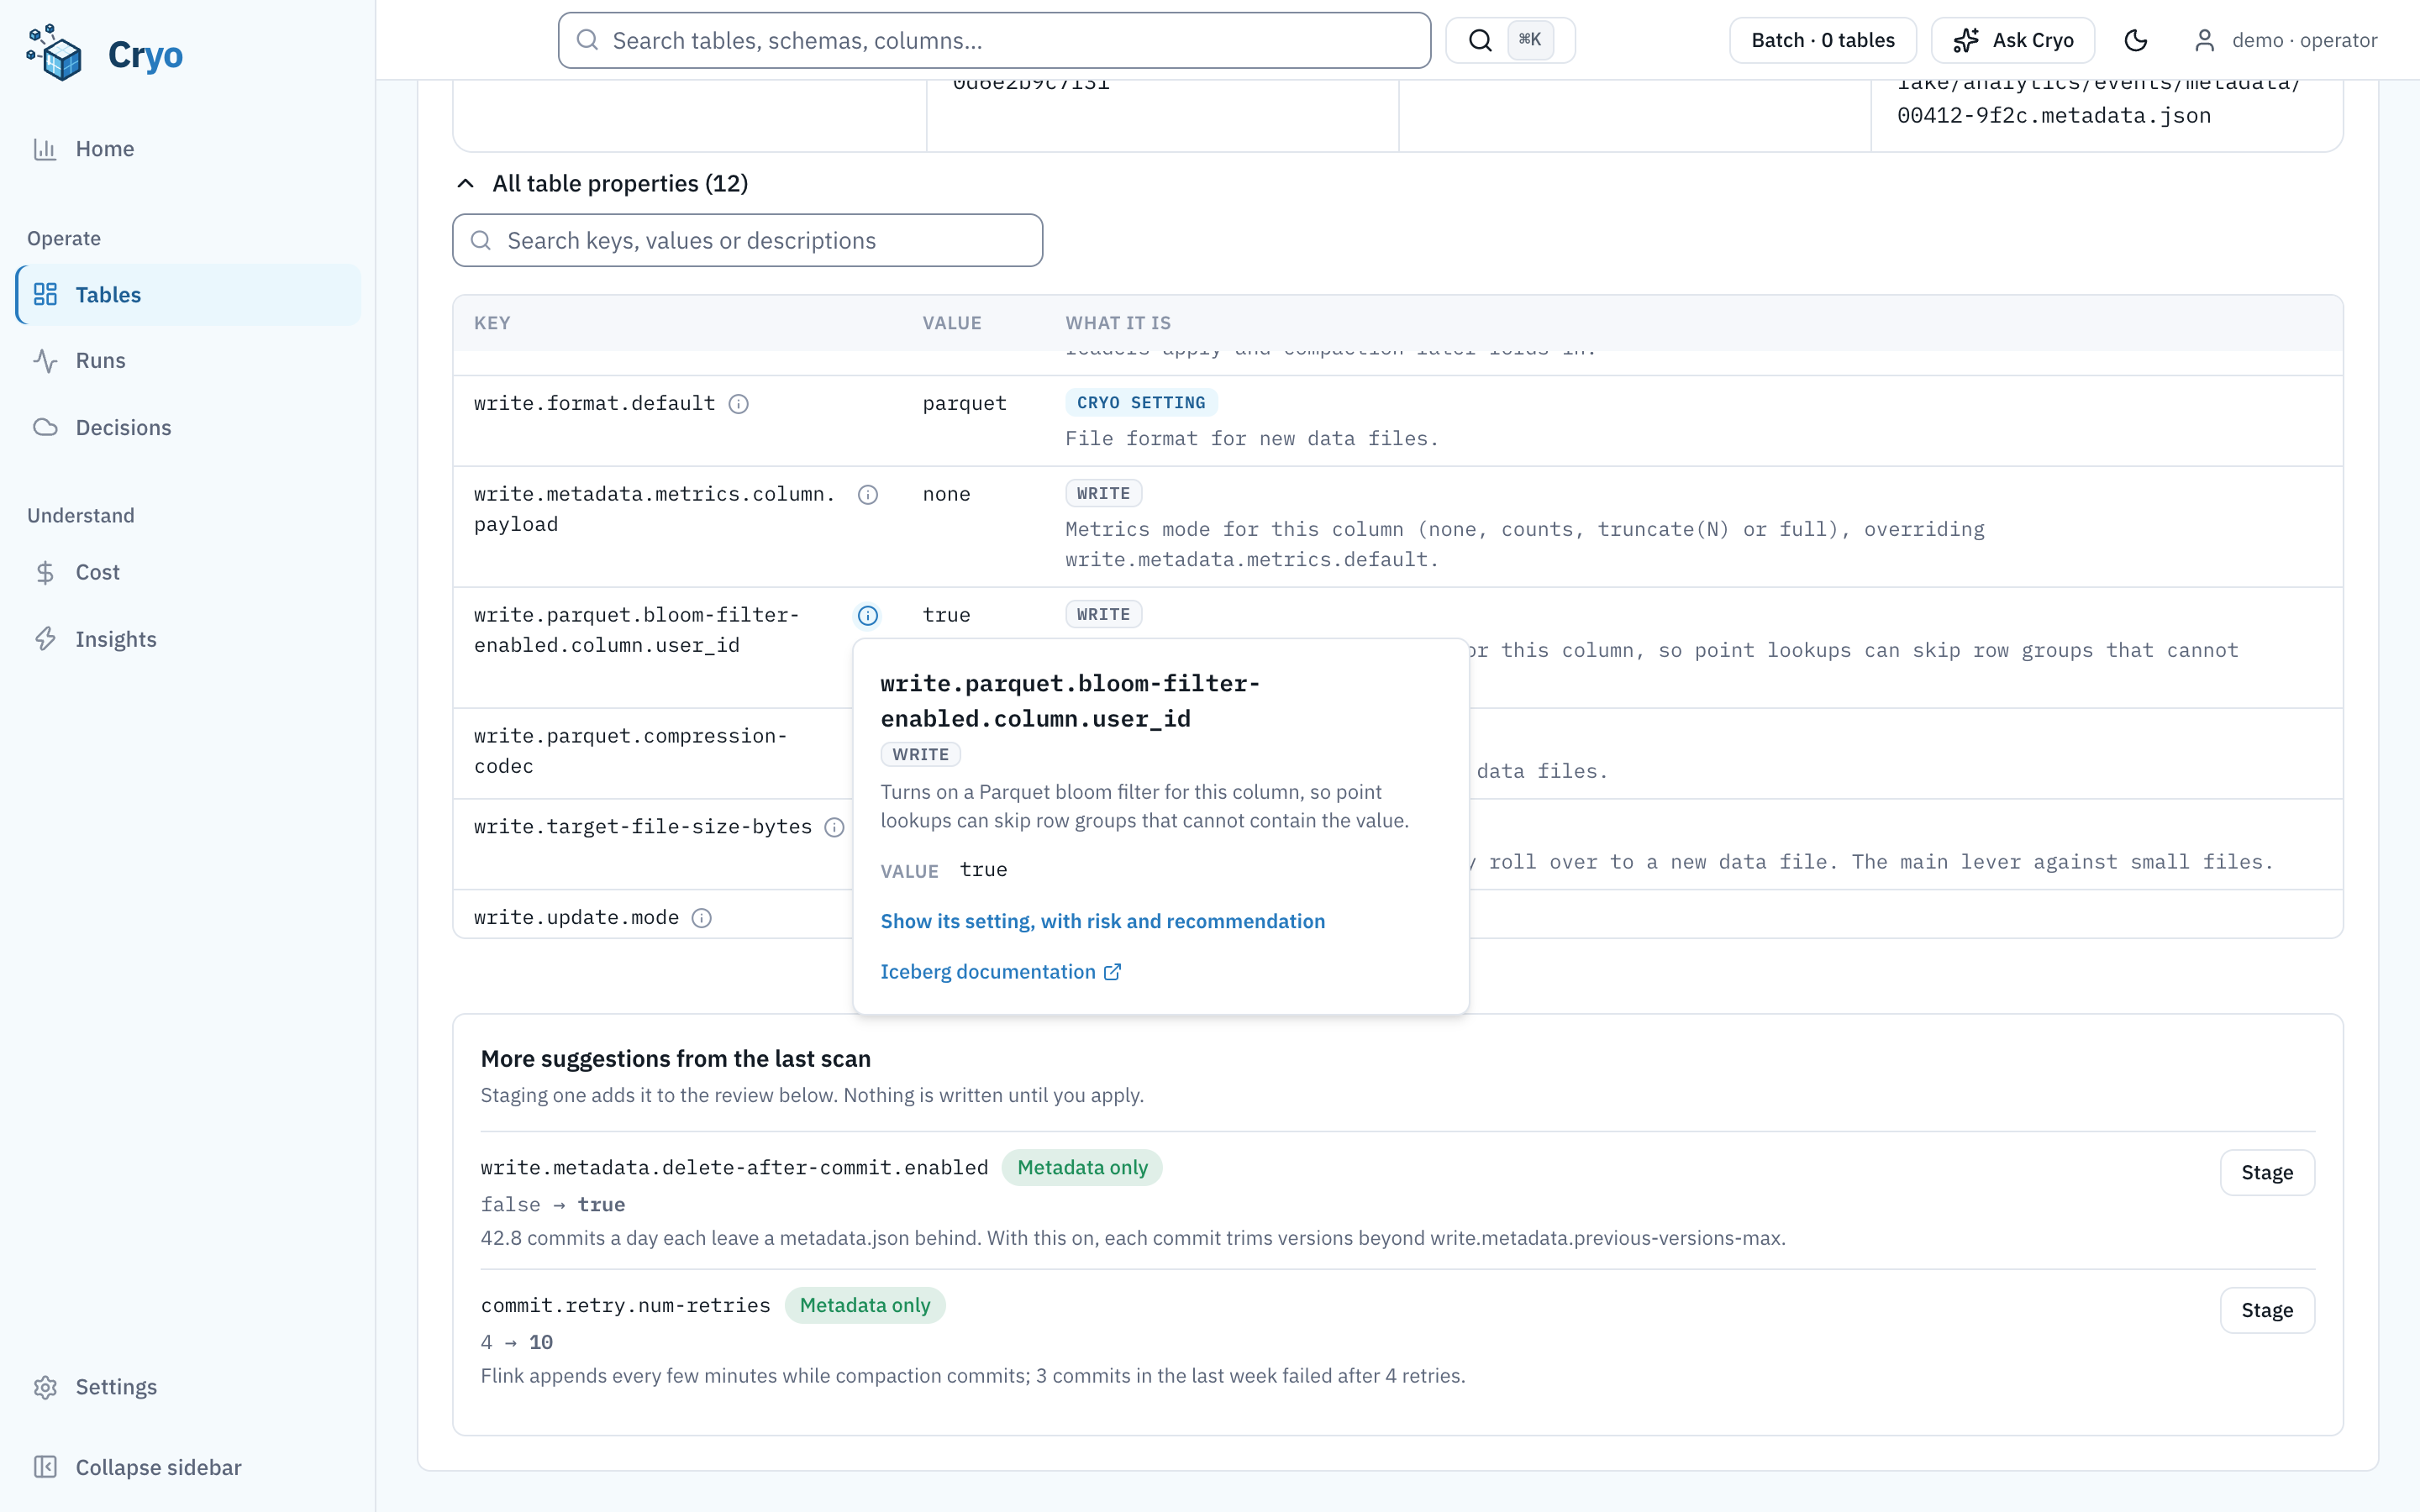The height and width of the screenshot is (1512, 2420).
Task: Click the WHAT IT IS column header
Action: tap(1117, 323)
